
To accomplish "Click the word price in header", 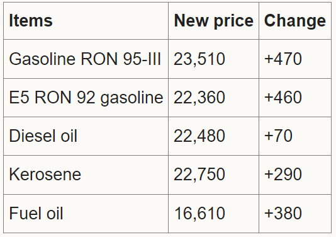I will pos(234,21).
